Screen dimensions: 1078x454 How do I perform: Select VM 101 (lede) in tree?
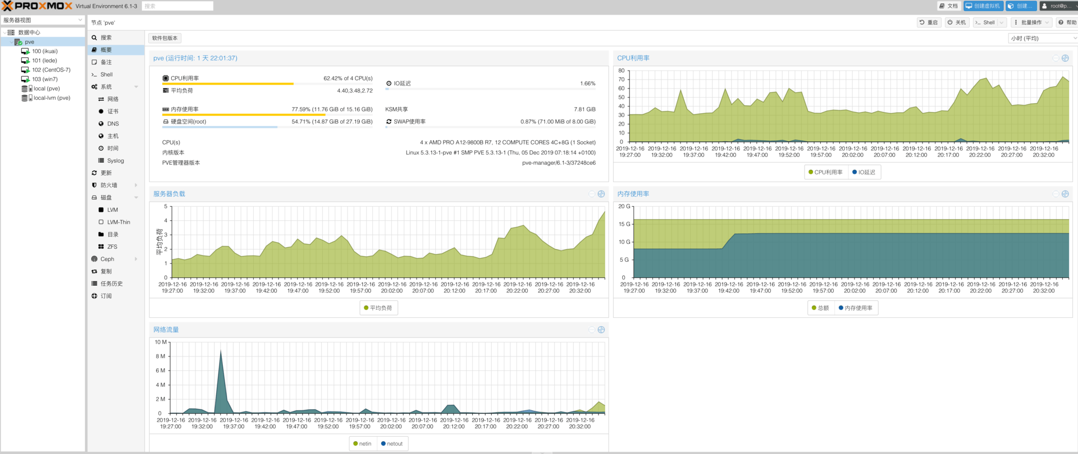pos(43,61)
